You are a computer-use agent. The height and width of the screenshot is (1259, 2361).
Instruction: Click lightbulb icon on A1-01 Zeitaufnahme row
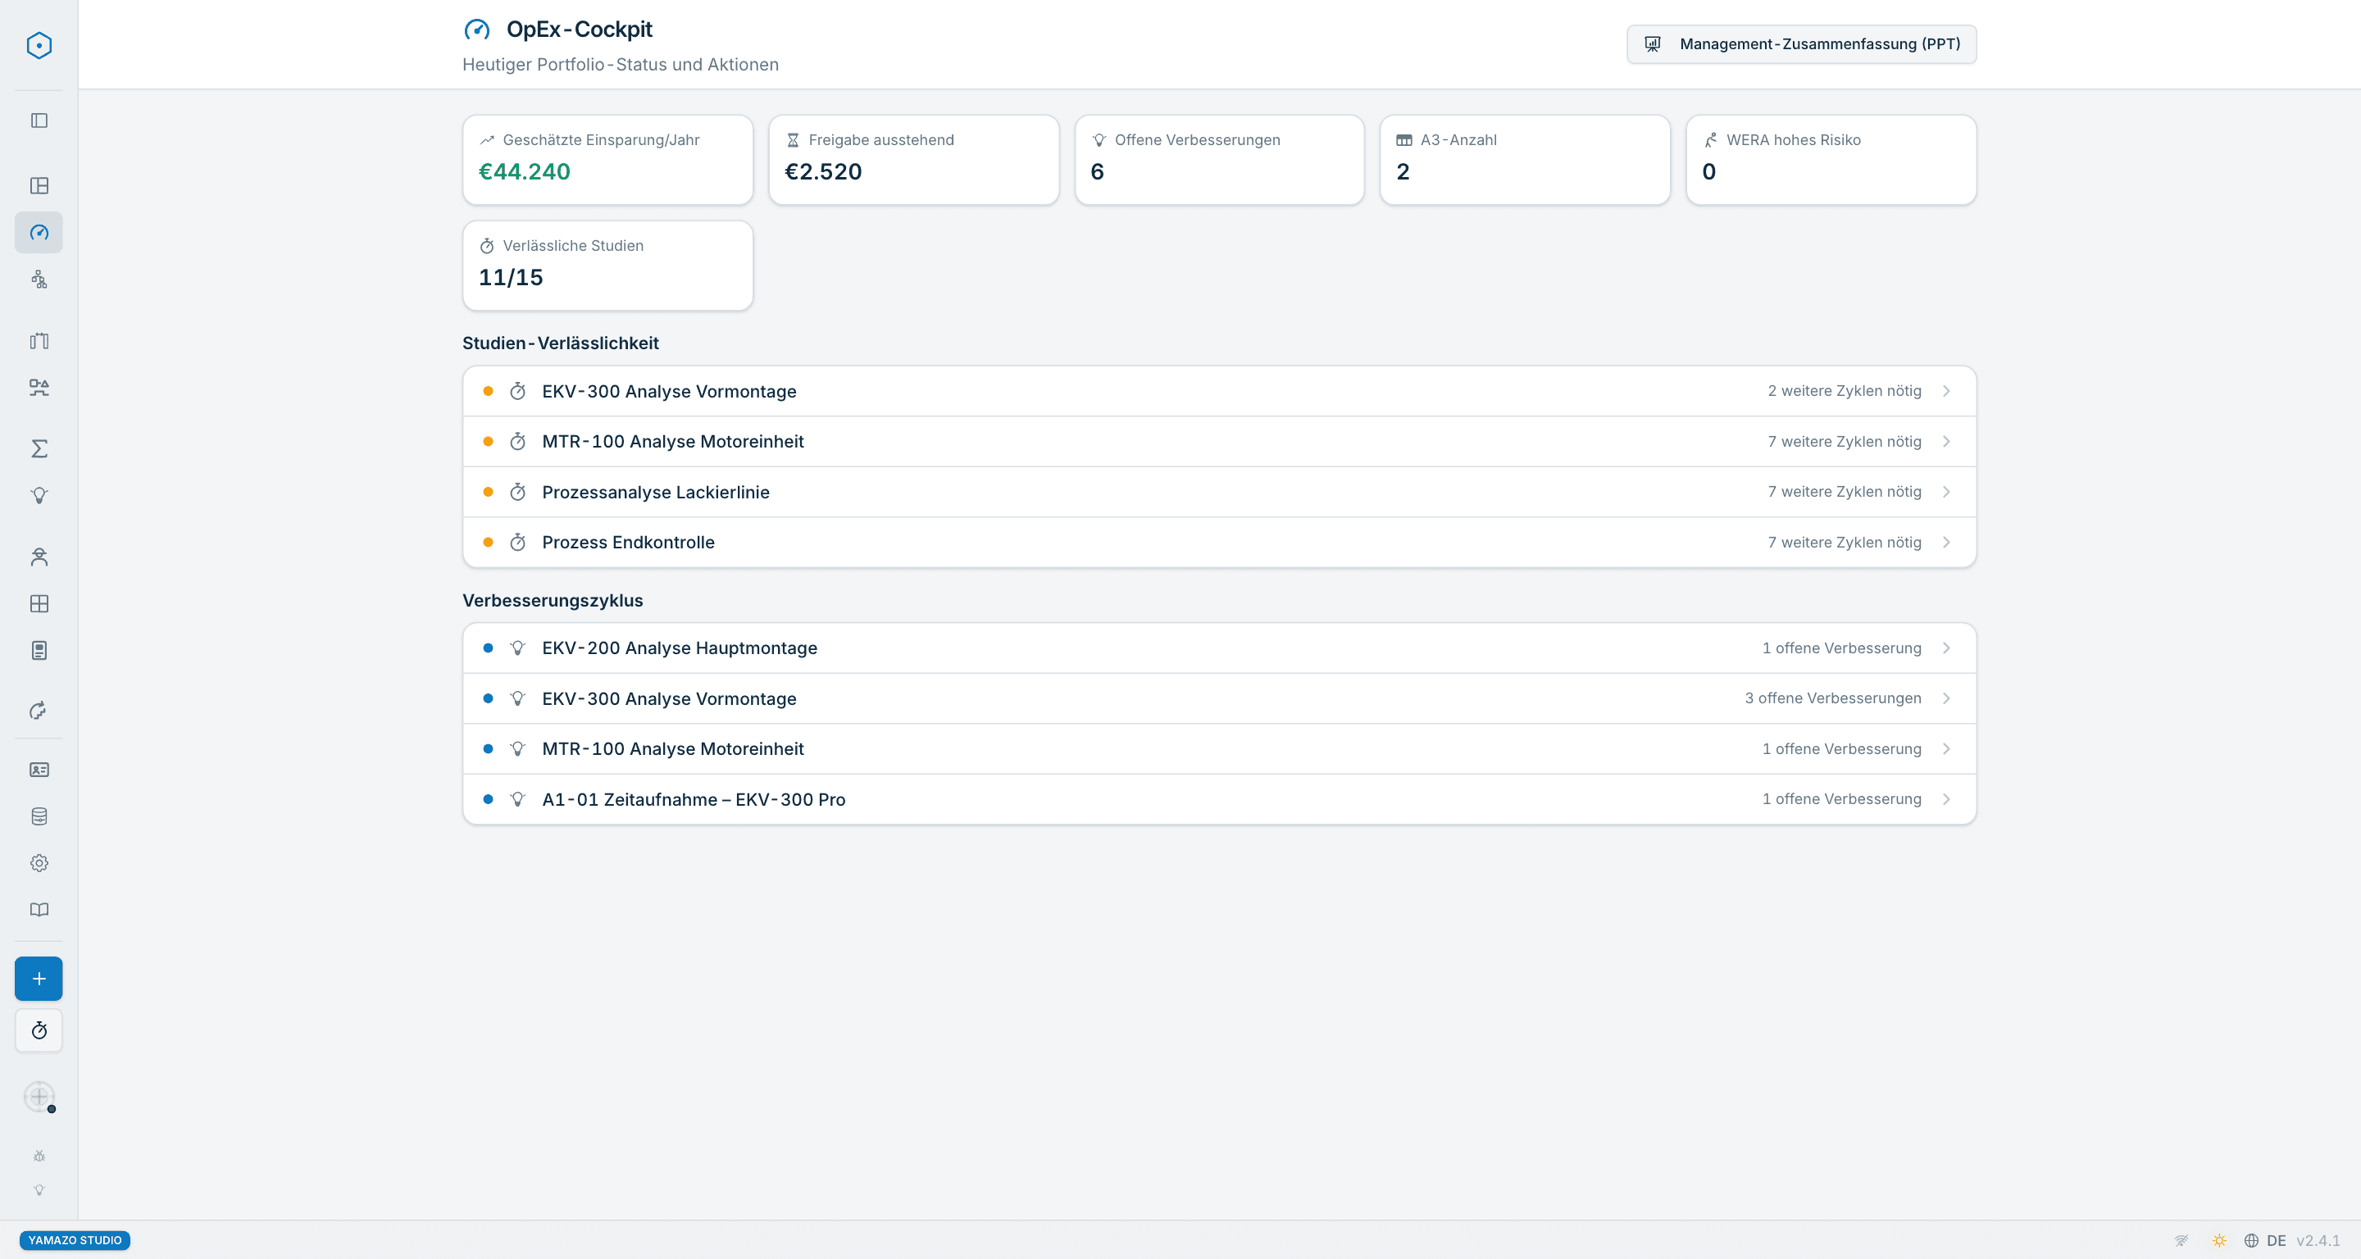click(x=518, y=799)
